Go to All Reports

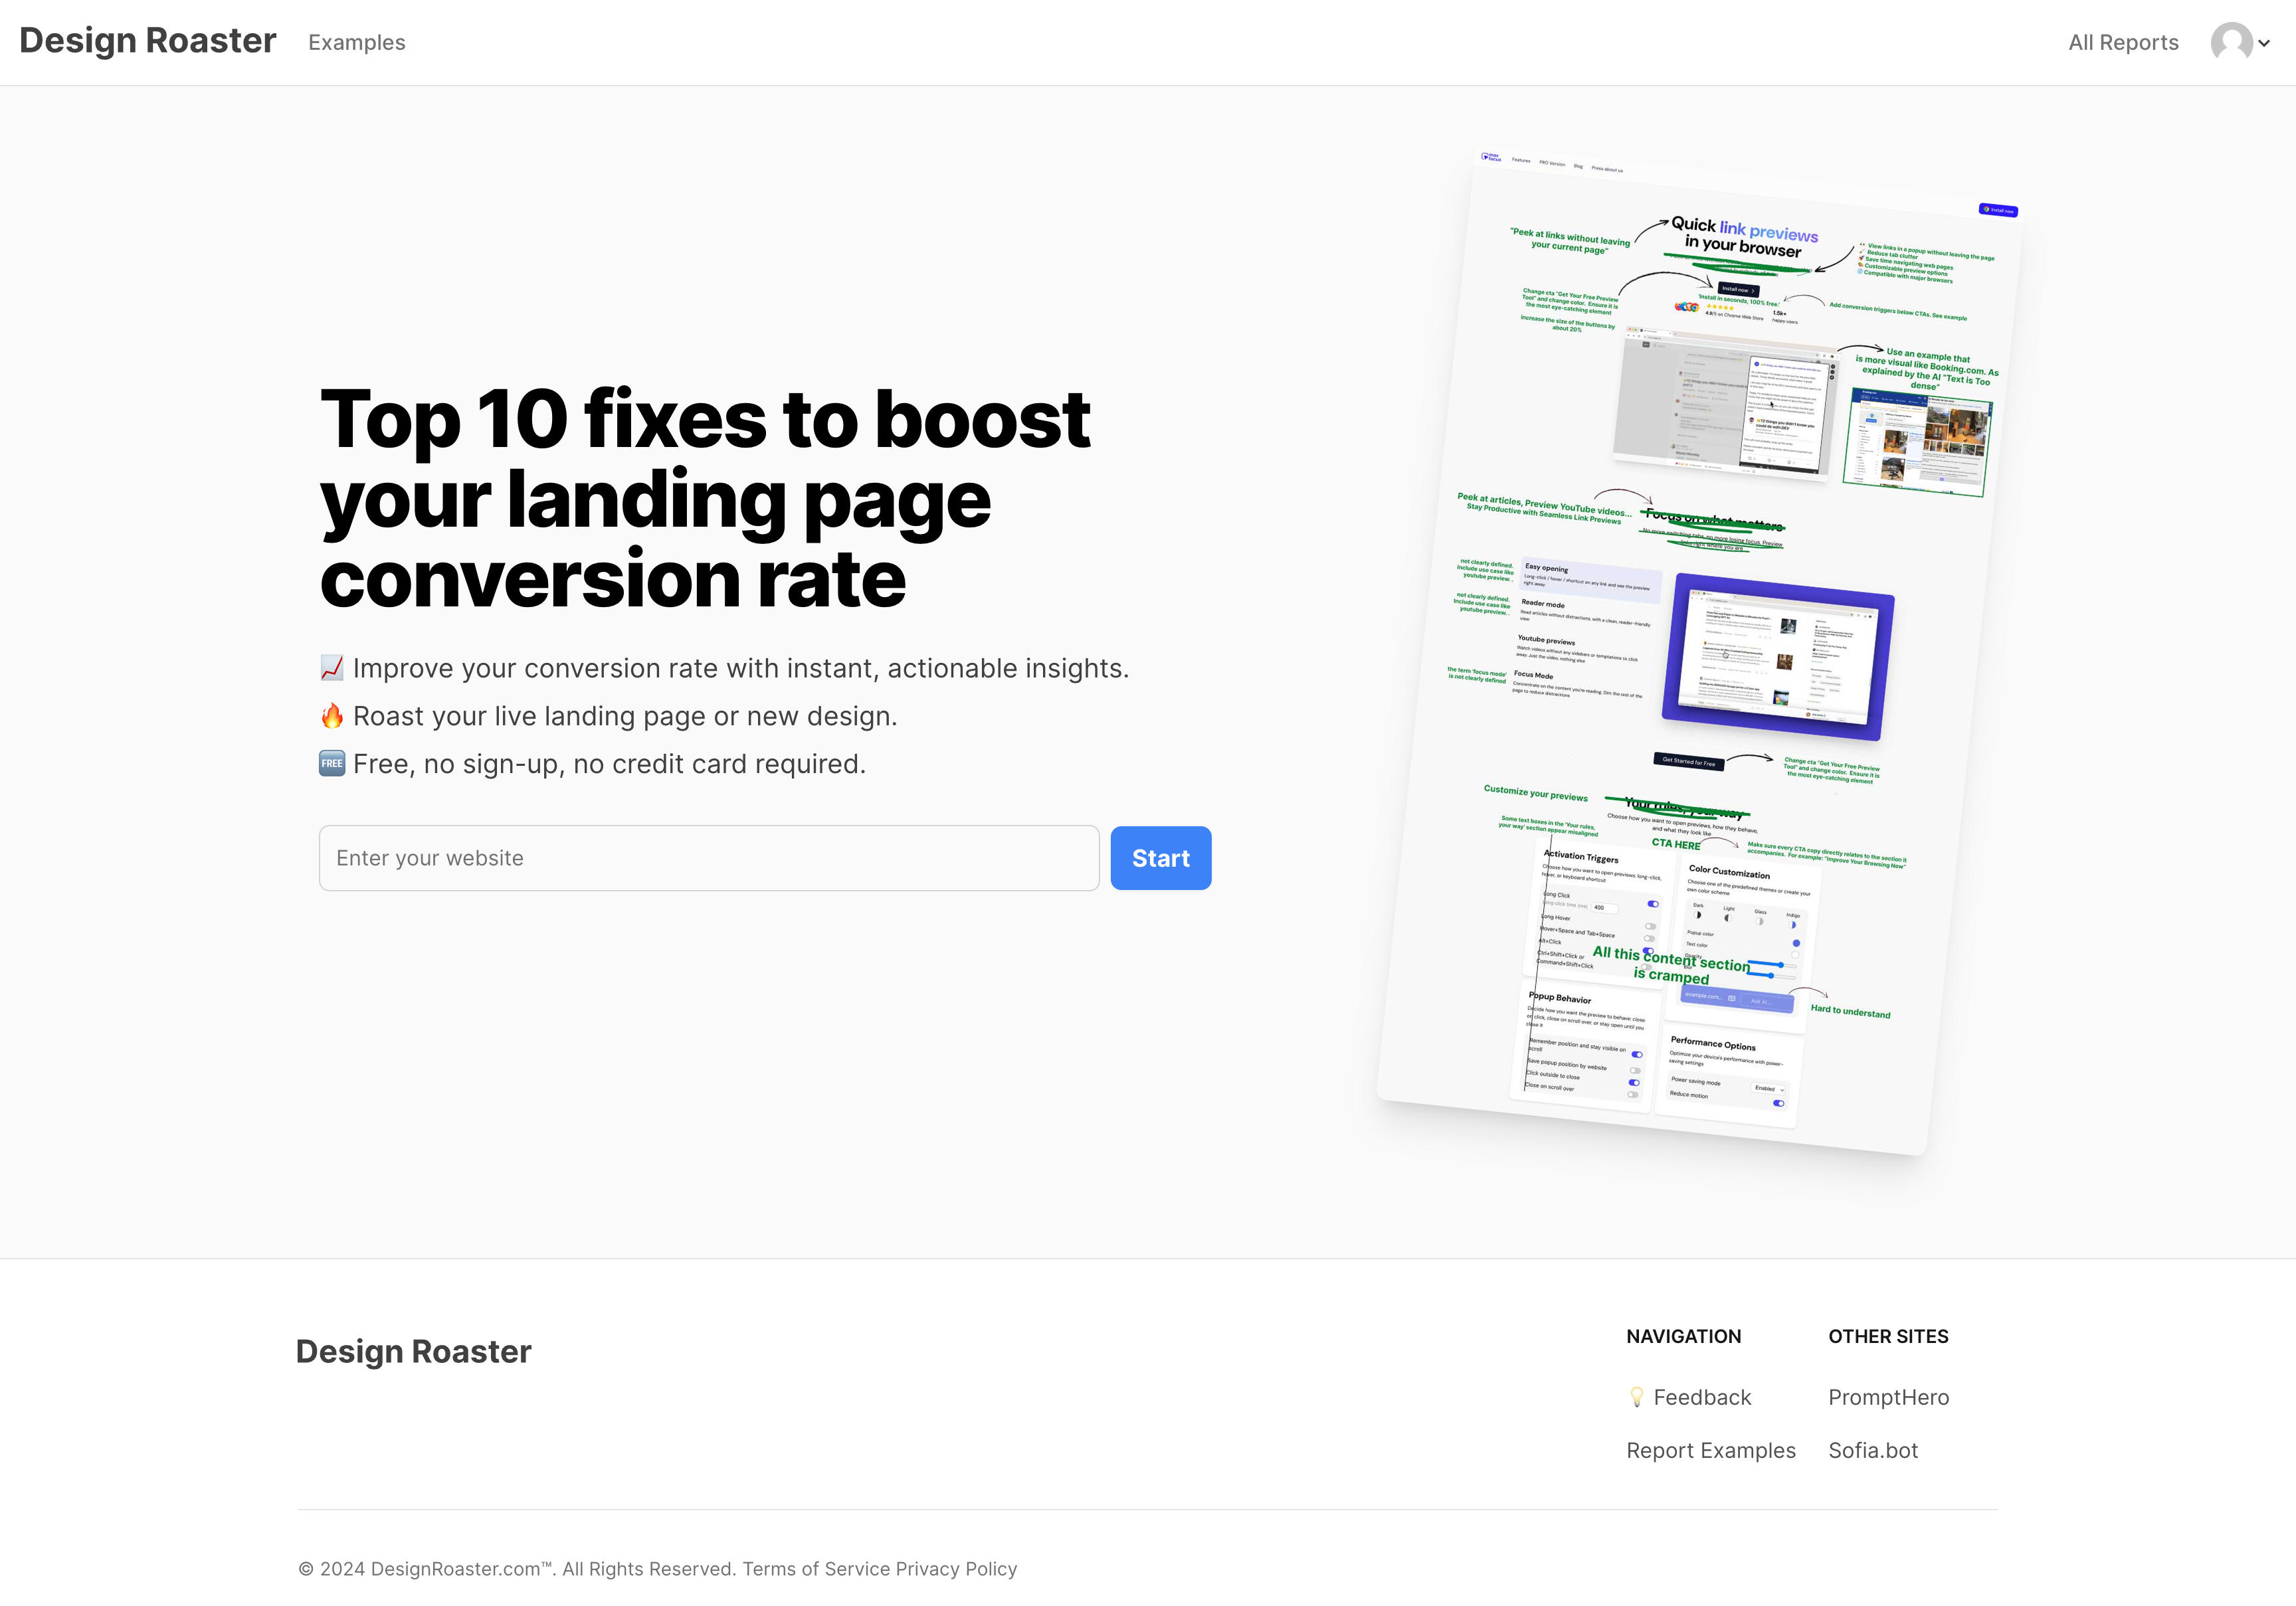tap(2123, 42)
